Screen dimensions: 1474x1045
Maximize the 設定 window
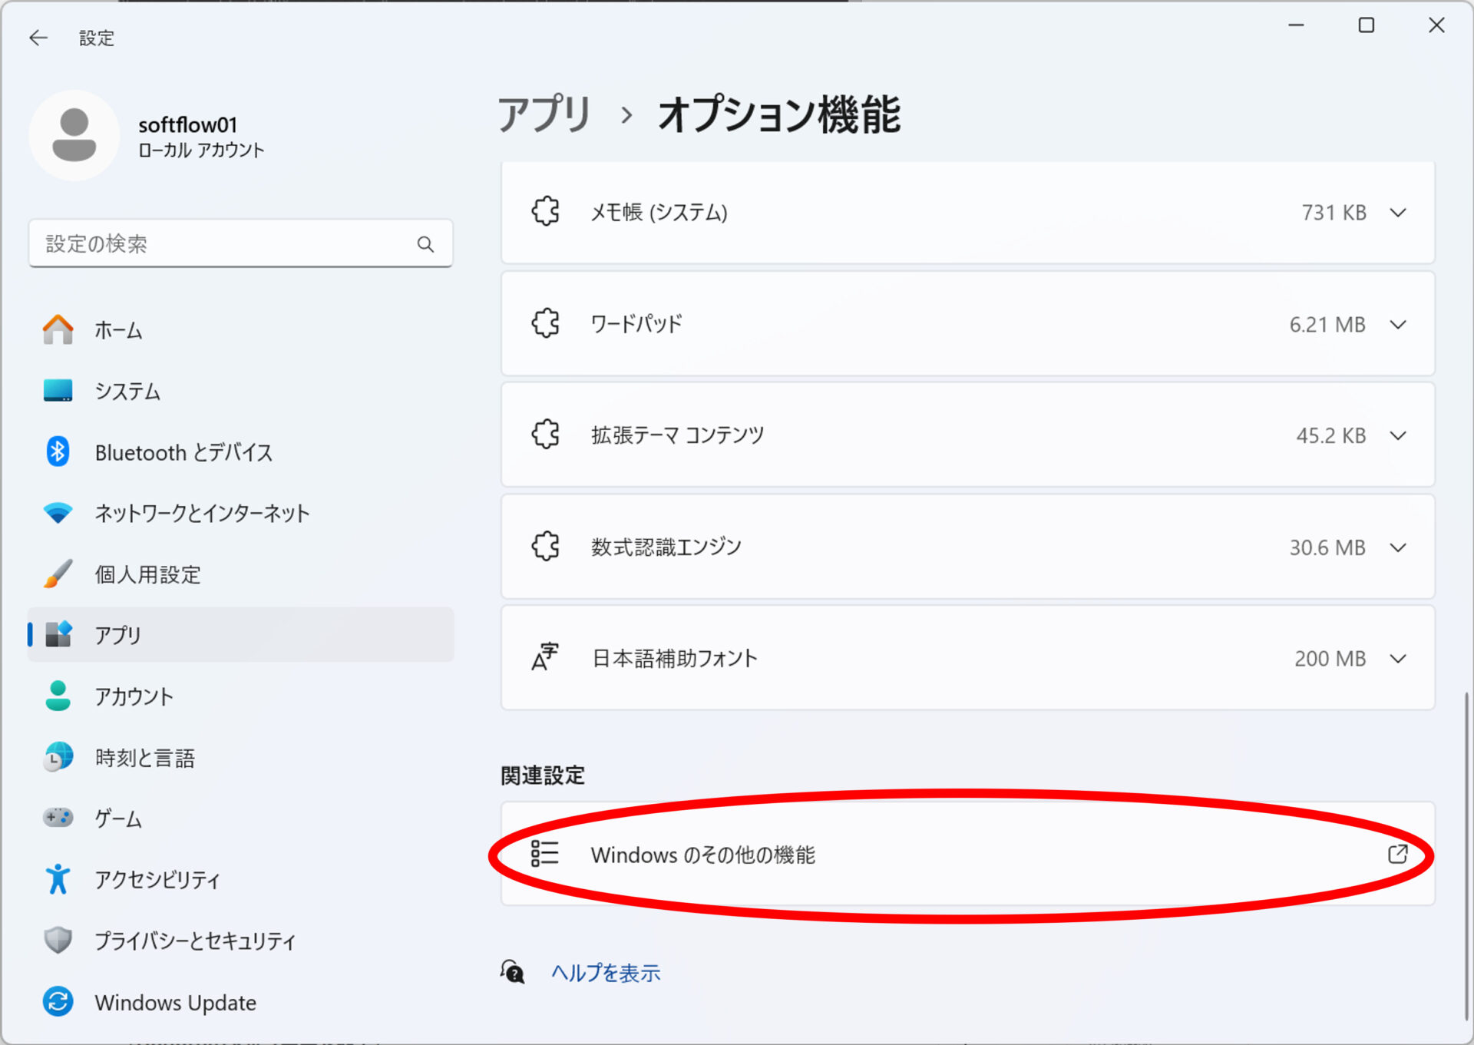[x=1367, y=25]
